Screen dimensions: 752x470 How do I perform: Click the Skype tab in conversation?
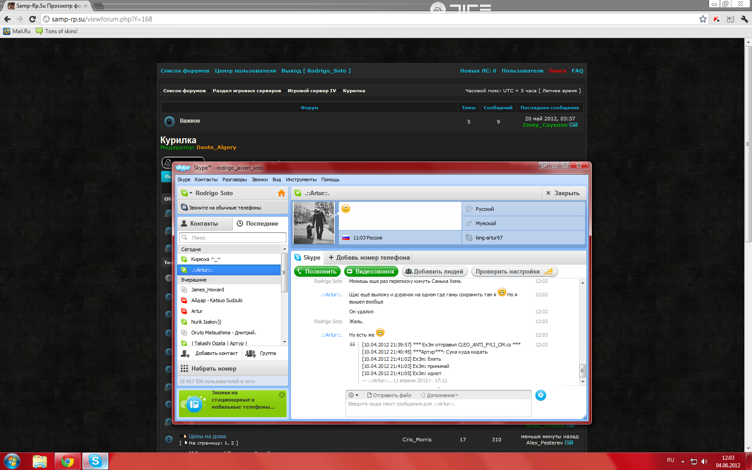point(308,258)
